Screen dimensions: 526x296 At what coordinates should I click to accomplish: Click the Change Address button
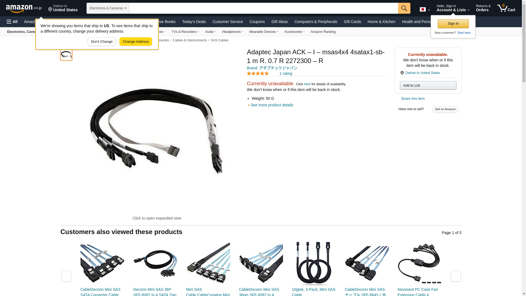tap(136, 42)
